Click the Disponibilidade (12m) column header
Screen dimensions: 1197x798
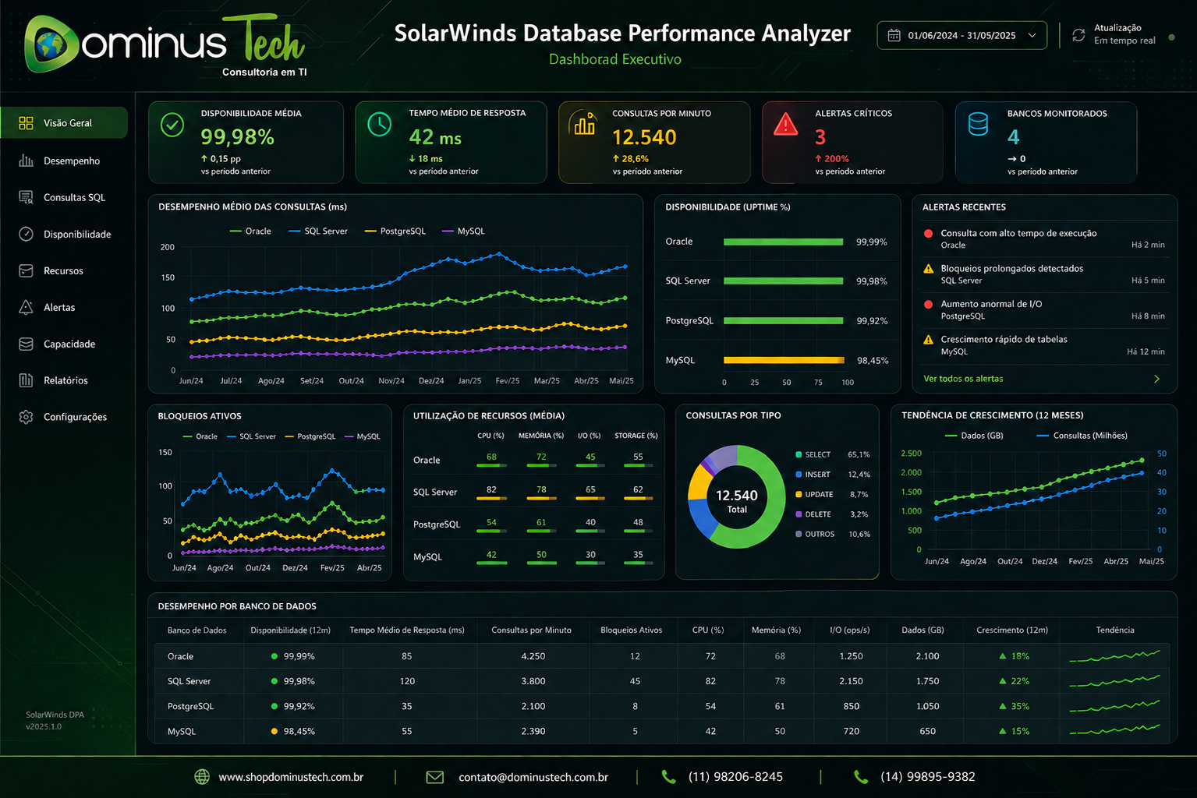tap(291, 630)
